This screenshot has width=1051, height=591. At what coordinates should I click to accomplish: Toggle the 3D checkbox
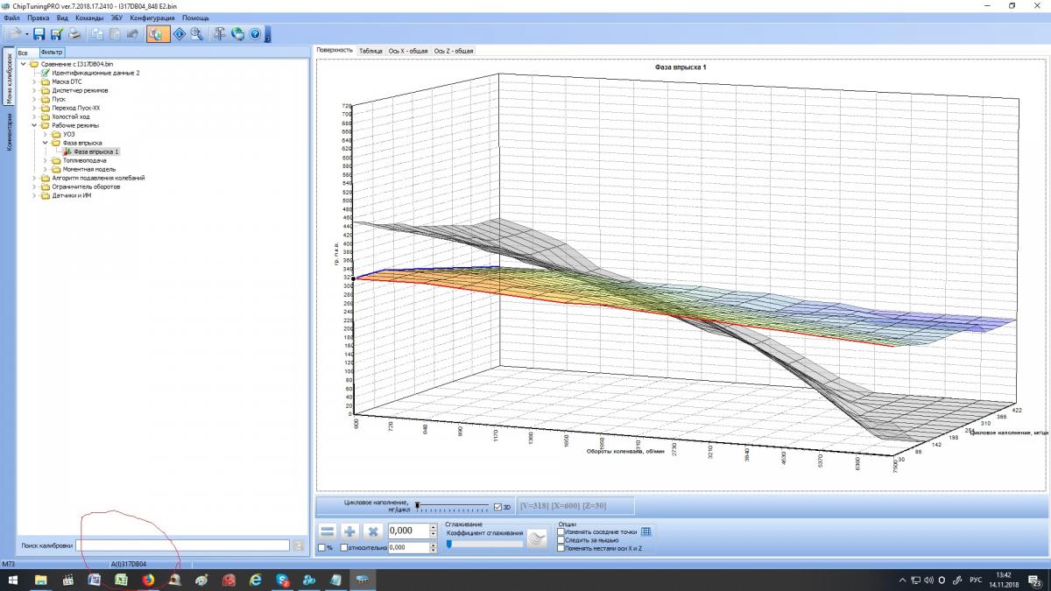click(x=497, y=507)
